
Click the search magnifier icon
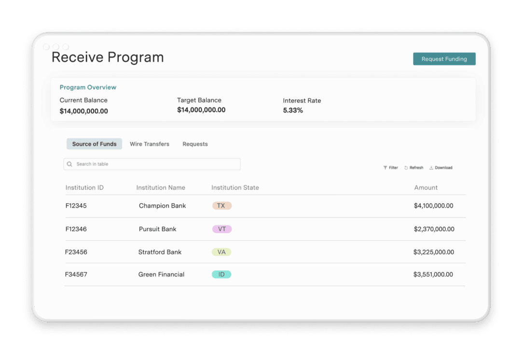pyautogui.click(x=69, y=164)
